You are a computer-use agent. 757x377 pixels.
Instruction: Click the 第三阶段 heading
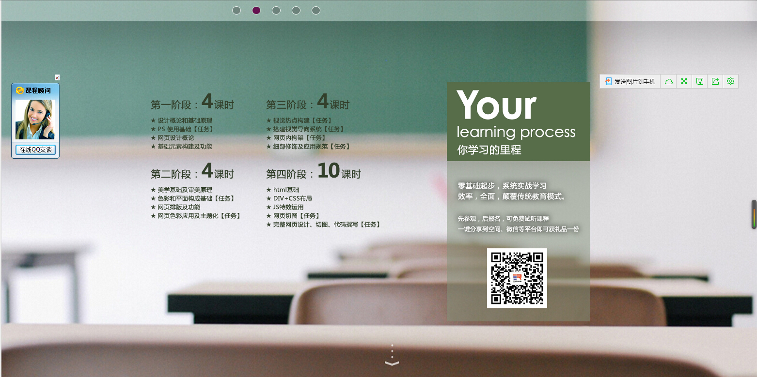[x=308, y=102]
